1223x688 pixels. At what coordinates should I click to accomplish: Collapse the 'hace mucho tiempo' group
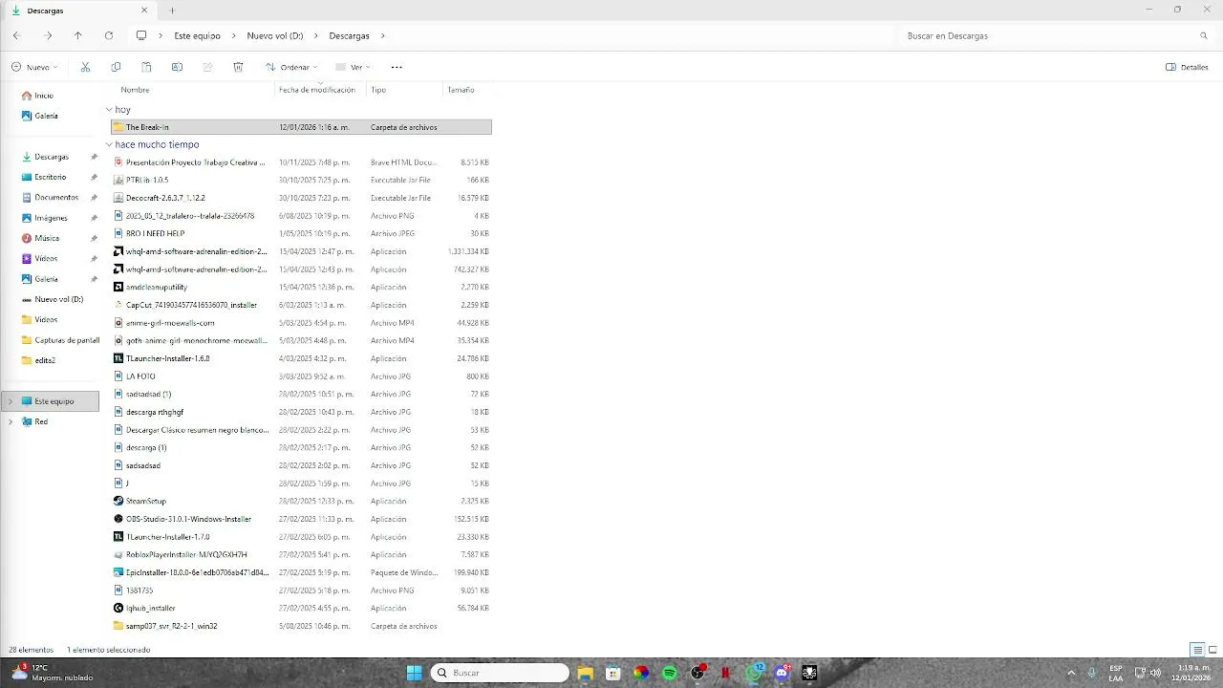(x=109, y=144)
